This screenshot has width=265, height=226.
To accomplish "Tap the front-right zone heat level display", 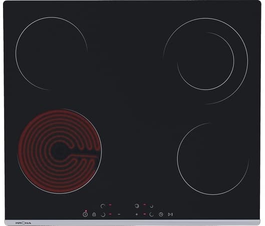I will pos(145,214).
